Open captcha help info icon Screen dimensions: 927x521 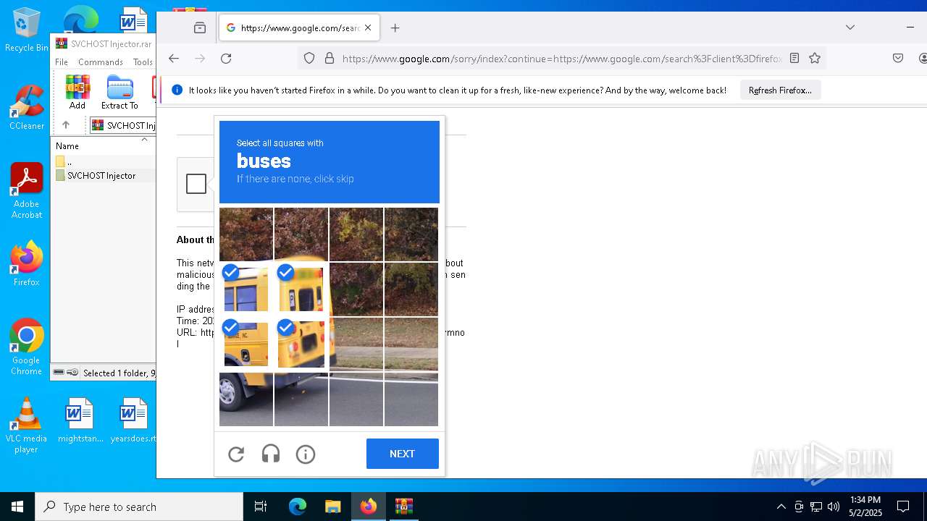click(306, 454)
